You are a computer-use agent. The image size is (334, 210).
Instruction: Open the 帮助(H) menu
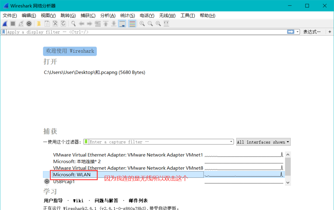pyautogui.click(x=208, y=15)
